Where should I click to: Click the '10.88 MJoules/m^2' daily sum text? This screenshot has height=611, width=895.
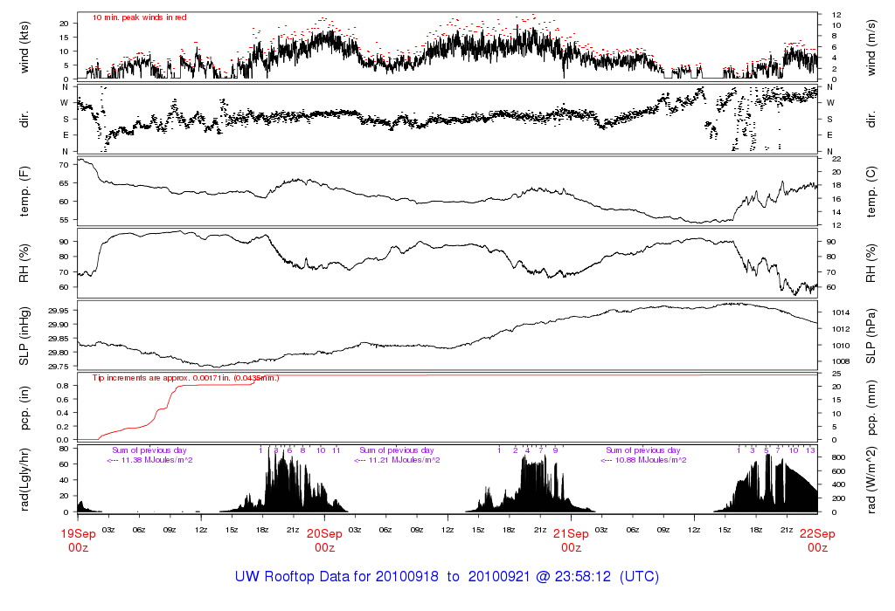tap(650, 460)
